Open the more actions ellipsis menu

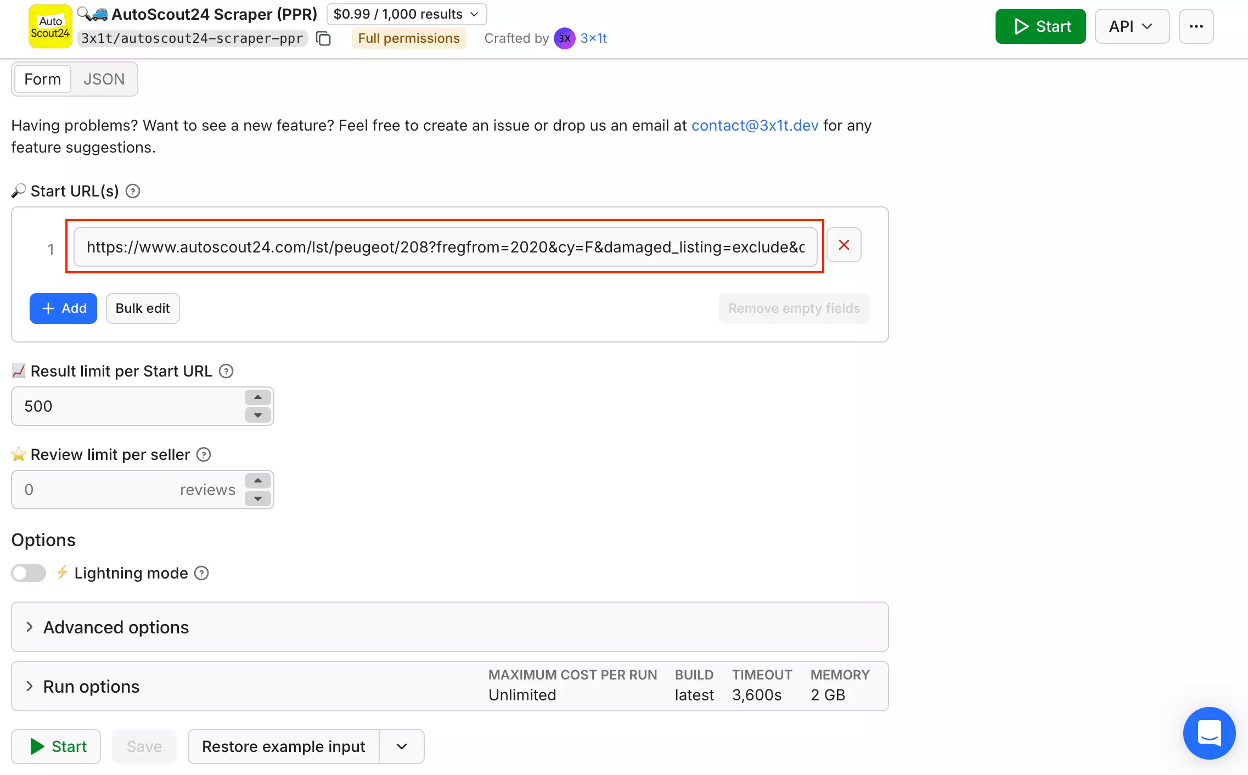(1196, 26)
